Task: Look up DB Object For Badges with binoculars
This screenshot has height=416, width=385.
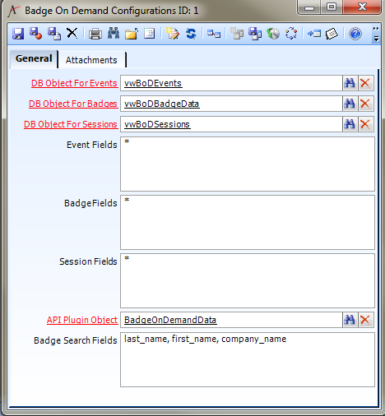Action: pyautogui.click(x=350, y=104)
